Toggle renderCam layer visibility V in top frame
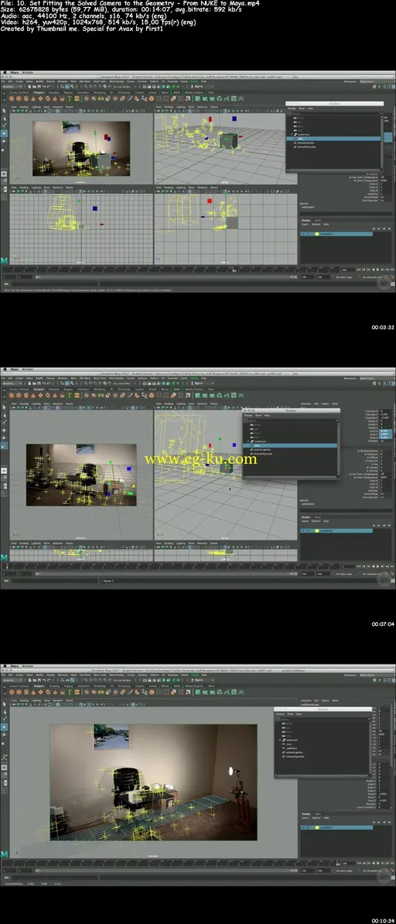The width and height of the screenshot is (396, 924). tap(303, 234)
